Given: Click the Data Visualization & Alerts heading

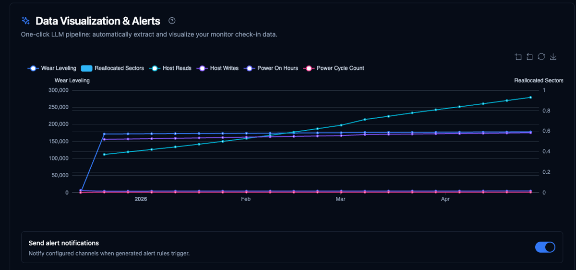Looking at the screenshot, I should tap(98, 21).
